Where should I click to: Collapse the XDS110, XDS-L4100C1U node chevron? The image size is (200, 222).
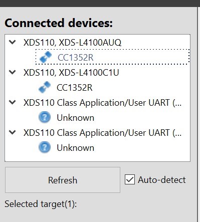click(13, 72)
